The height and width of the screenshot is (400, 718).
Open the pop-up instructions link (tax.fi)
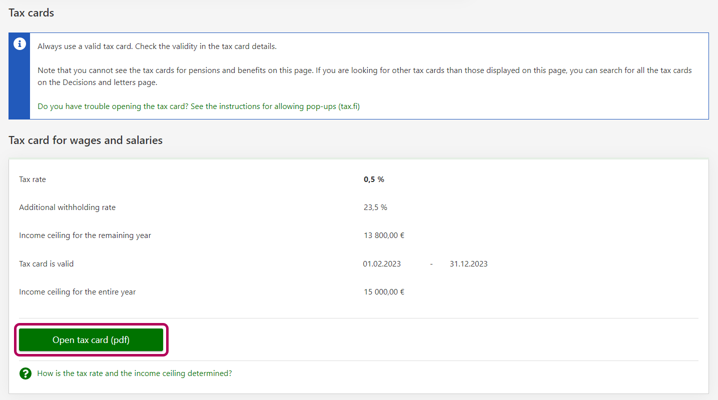pyautogui.click(x=198, y=106)
